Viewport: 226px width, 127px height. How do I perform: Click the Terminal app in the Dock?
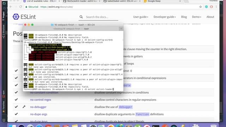156,126
